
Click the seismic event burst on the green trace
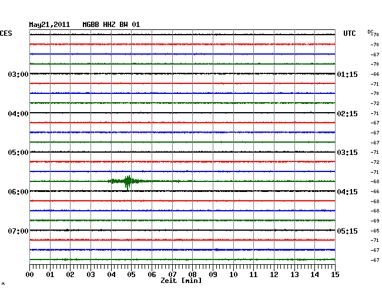tap(127, 181)
